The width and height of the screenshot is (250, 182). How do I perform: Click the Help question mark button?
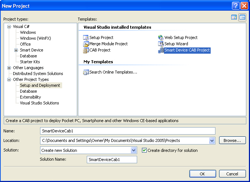pyautogui.click(x=236, y=6)
